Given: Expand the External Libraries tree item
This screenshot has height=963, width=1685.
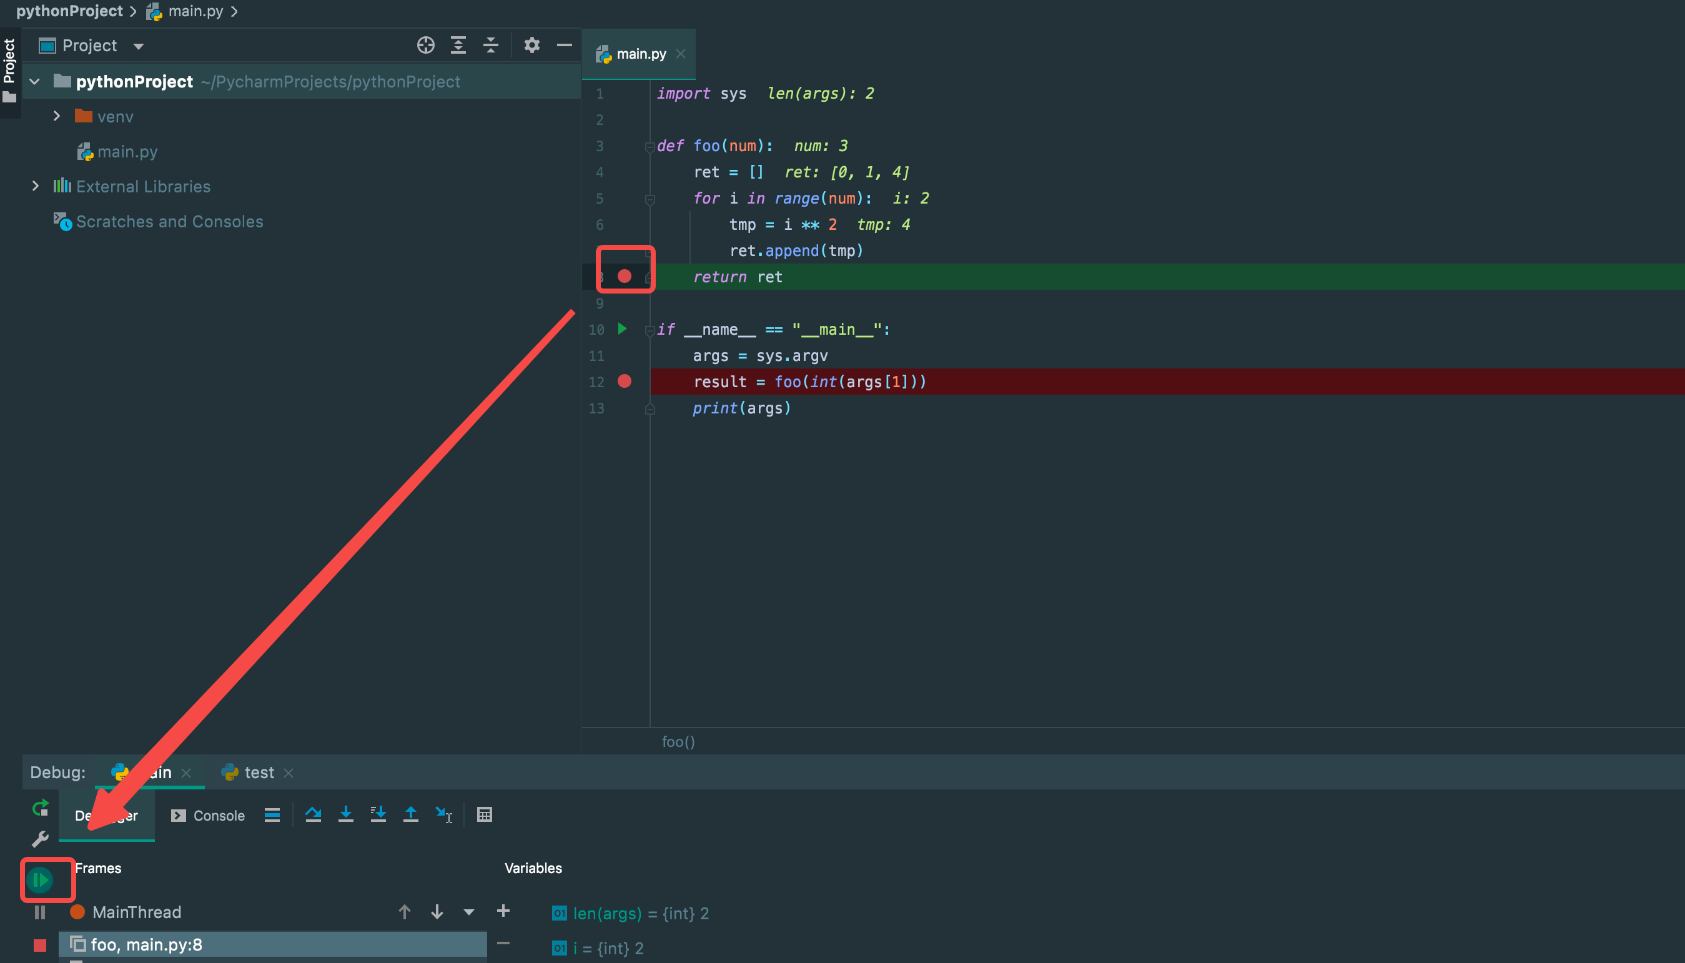Looking at the screenshot, I should 35,186.
